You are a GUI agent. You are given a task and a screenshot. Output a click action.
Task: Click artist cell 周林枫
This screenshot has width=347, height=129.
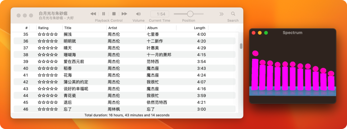coord(114,109)
